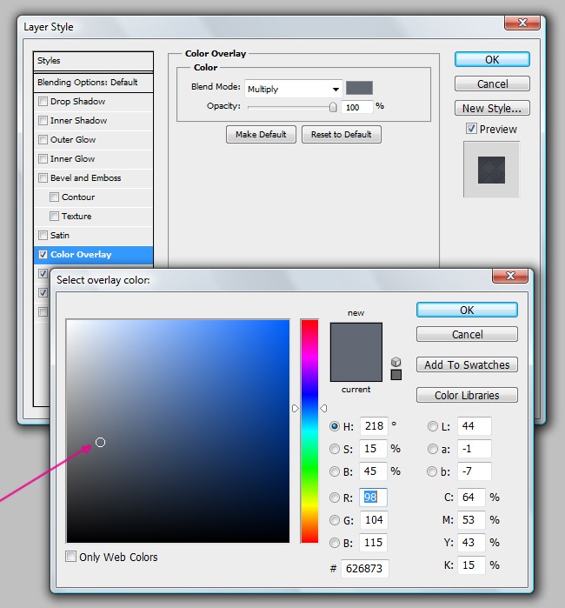This screenshot has height=608, width=565.
Task: Click the Y yellow percentage field
Action: point(471,543)
